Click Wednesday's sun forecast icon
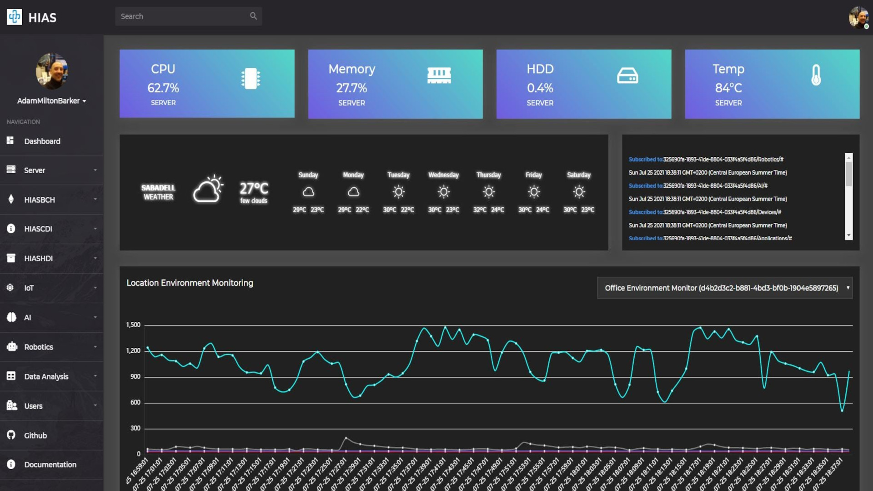The height and width of the screenshot is (491, 873). [x=443, y=192]
